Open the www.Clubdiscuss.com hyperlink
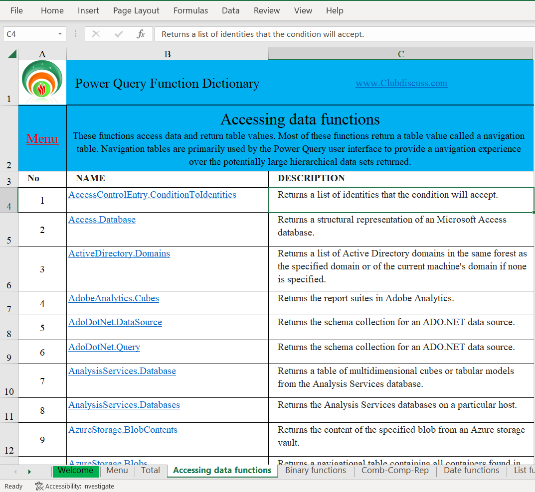 coord(401,83)
